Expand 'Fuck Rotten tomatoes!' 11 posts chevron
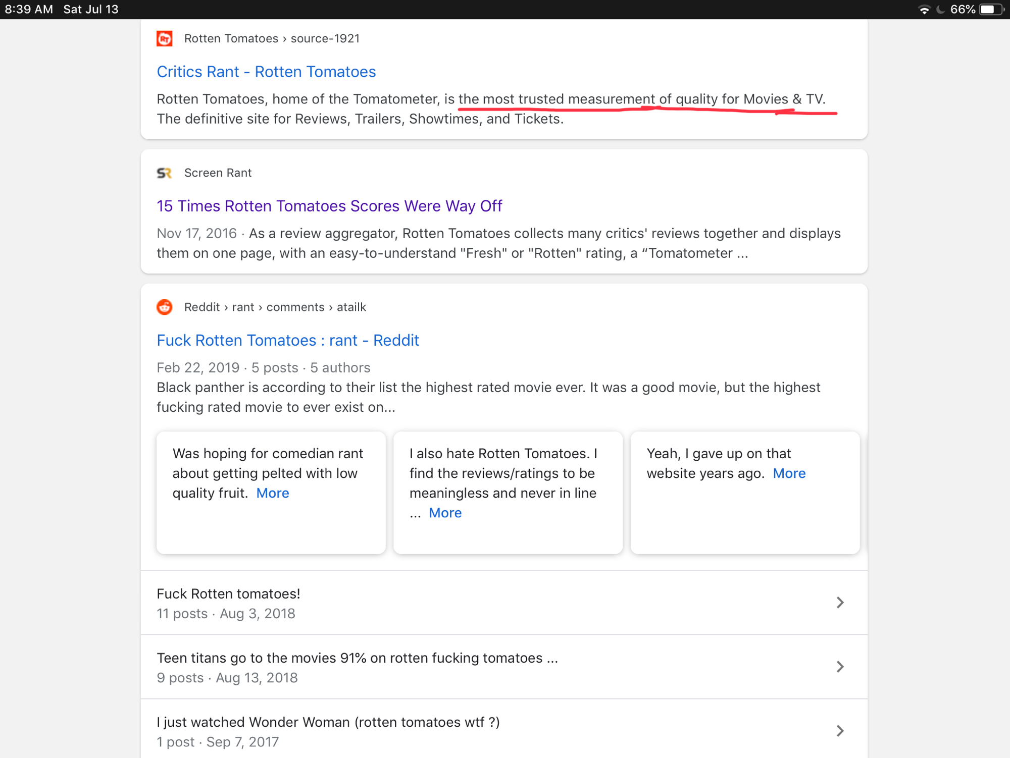The height and width of the screenshot is (758, 1010). click(840, 603)
